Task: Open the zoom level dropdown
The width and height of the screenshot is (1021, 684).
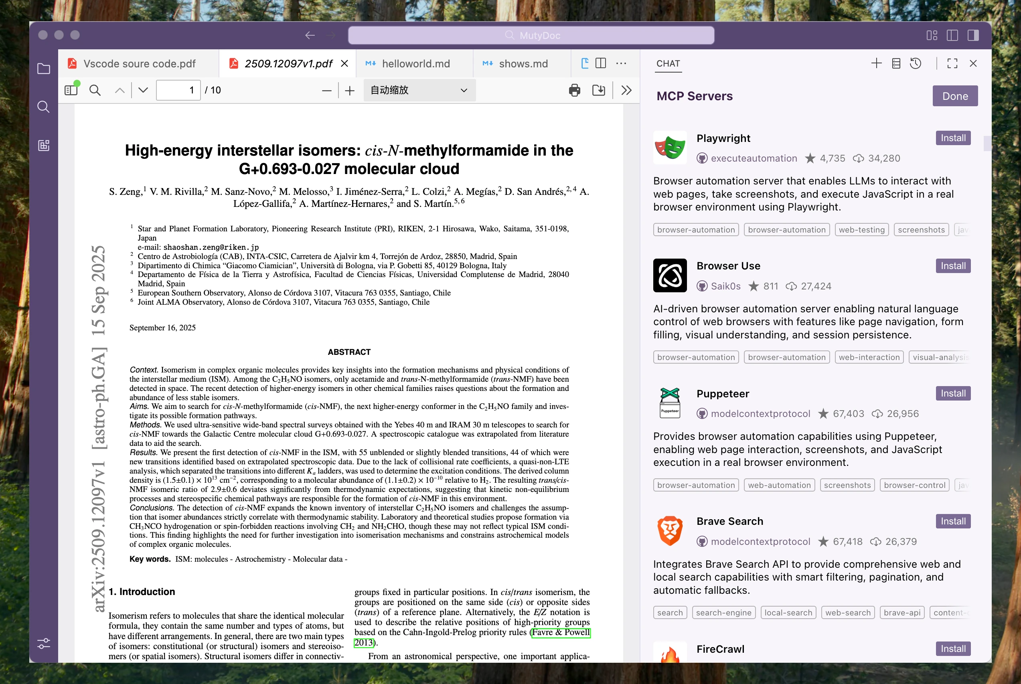Action: (419, 90)
